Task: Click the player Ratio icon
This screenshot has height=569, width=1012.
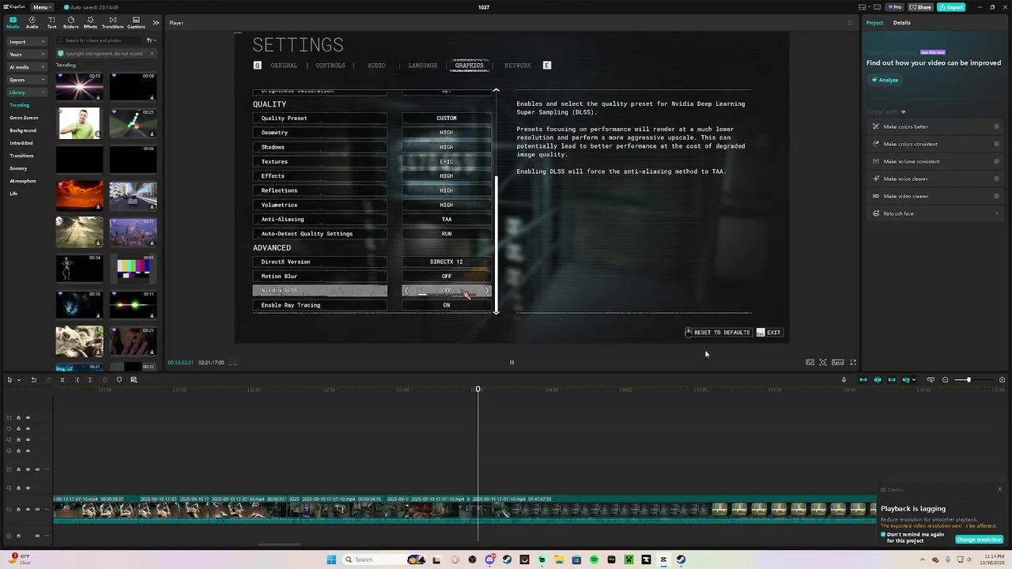Action: (x=837, y=362)
